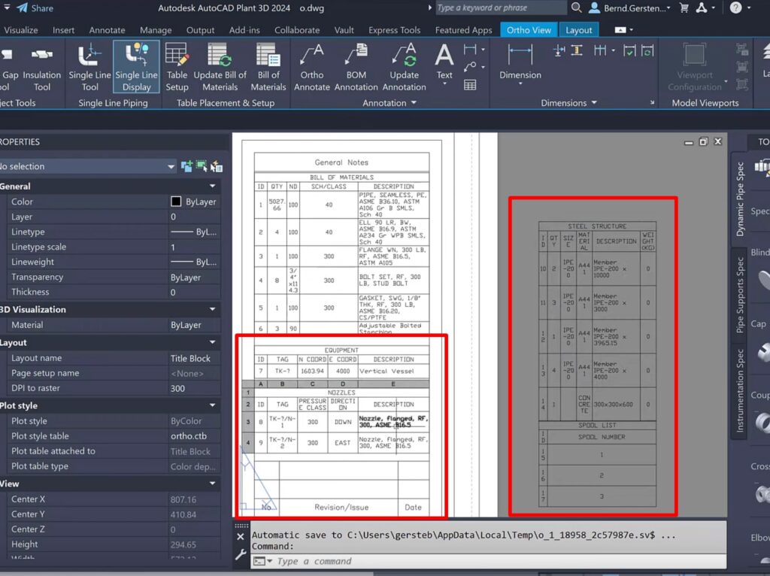
Task: Click the Autodesk A icon next to cart
Action: [702, 8]
